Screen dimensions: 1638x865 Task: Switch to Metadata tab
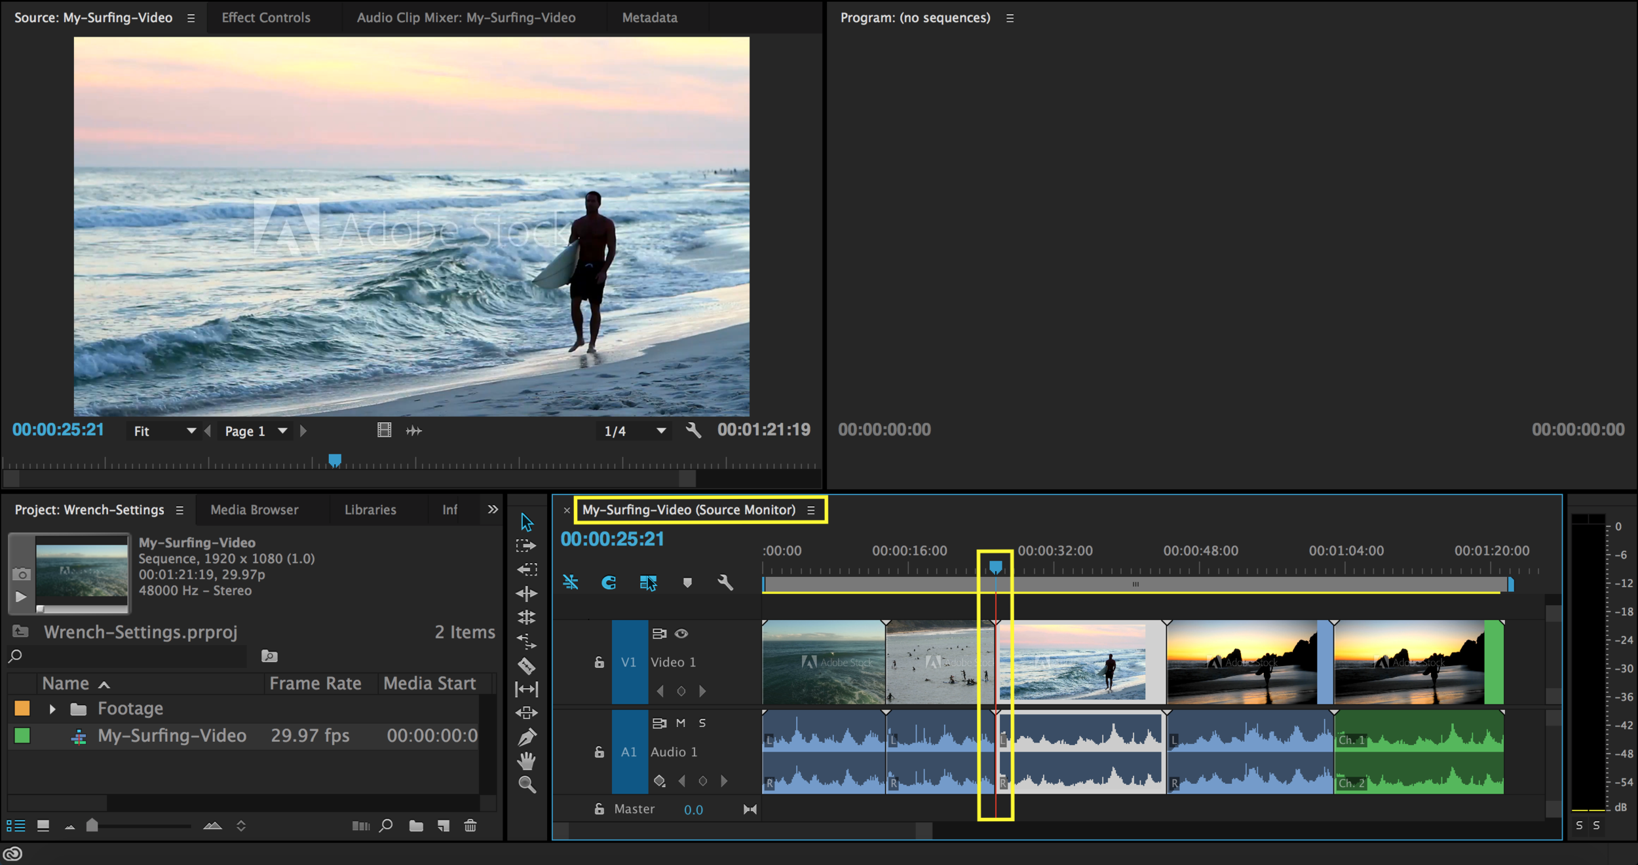[x=649, y=18]
